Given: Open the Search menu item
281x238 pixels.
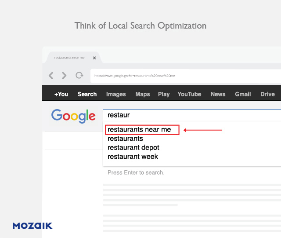Looking at the screenshot, I should pyautogui.click(x=87, y=94).
